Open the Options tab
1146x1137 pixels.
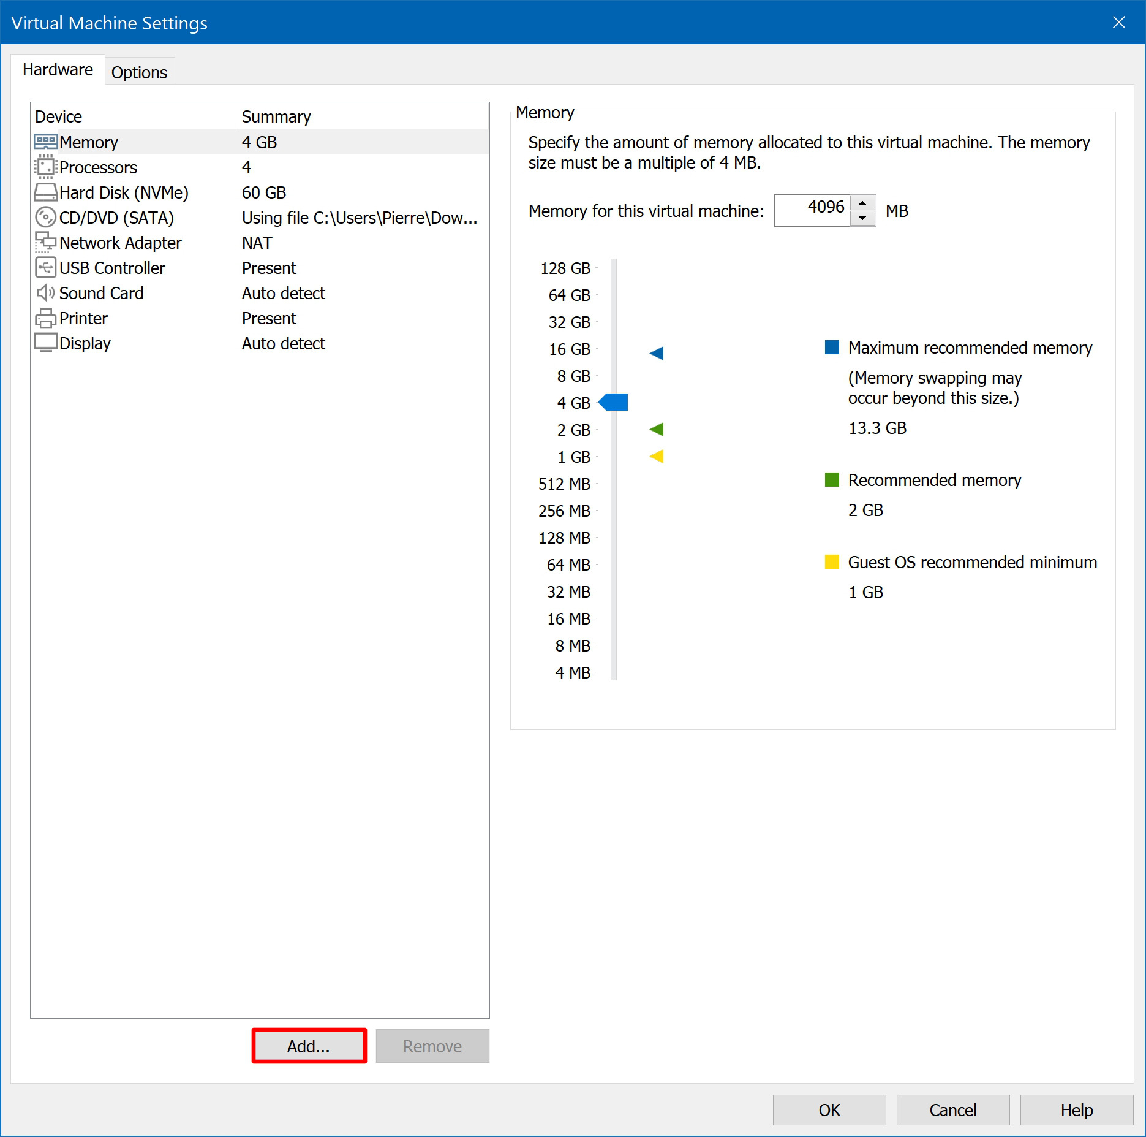[139, 72]
